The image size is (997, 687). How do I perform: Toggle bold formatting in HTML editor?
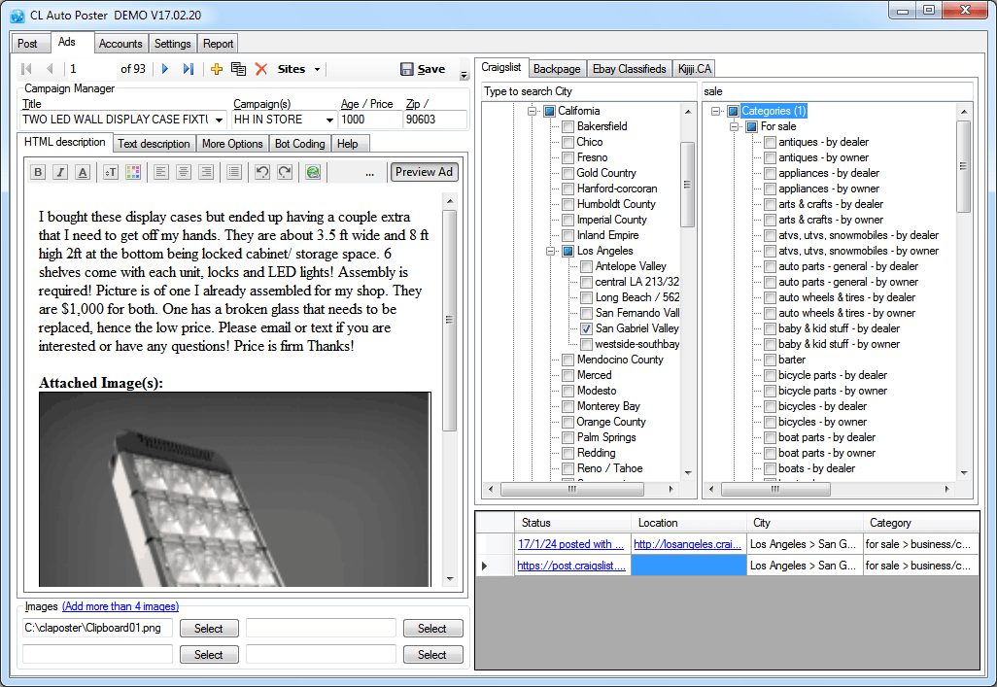coord(38,172)
